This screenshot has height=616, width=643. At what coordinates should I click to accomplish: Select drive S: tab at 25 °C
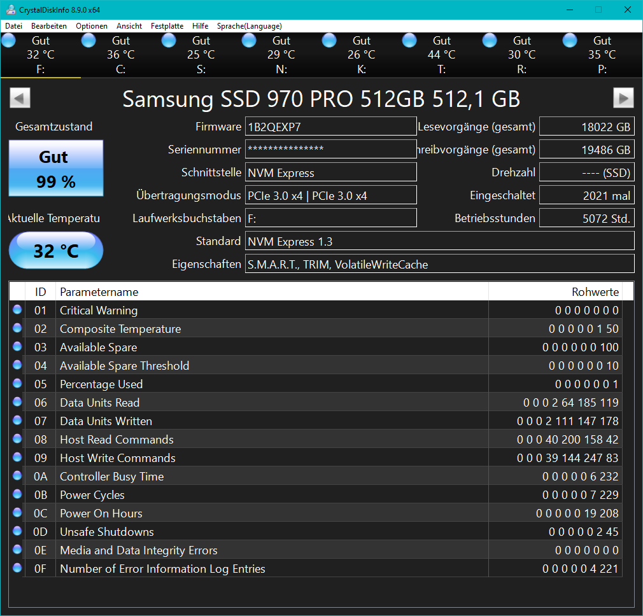click(201, 55)
